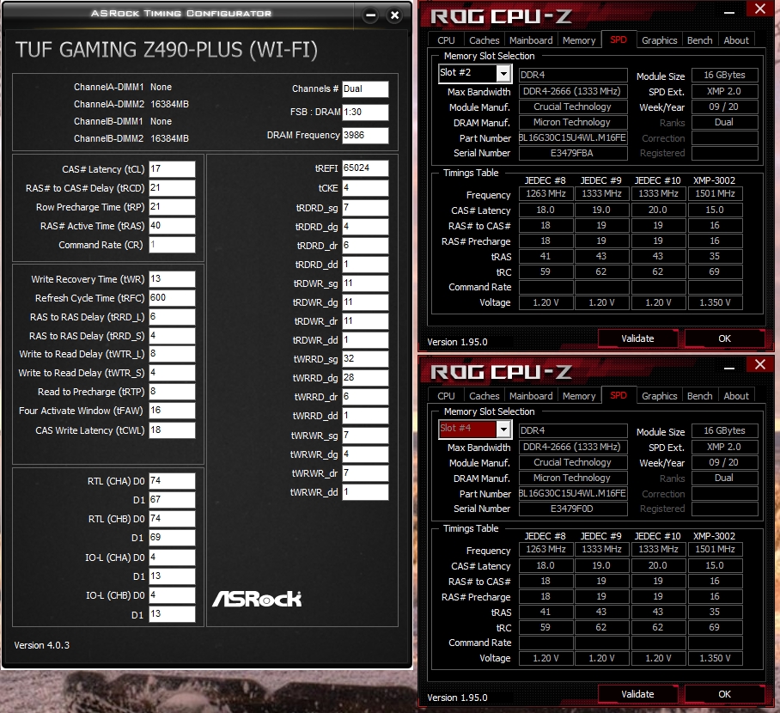Open Memory tab in bottom CPU-Z window
The width and height of the screenshot is (780, 713).
click(x=579, y=396)
